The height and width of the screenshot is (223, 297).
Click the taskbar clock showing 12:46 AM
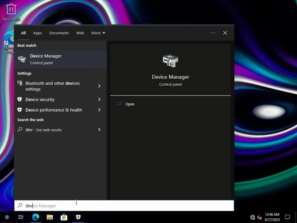pos(272,217)
